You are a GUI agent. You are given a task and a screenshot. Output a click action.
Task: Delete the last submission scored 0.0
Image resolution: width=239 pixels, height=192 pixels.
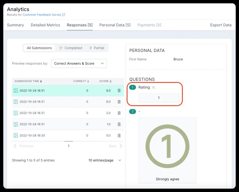point(119,135)
